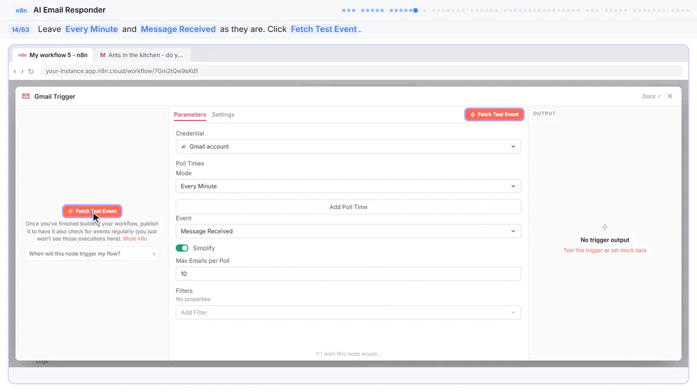Switch to My workflow 5 - n8n browser tab
Screen dimensions: 697x392
[53, 55]
